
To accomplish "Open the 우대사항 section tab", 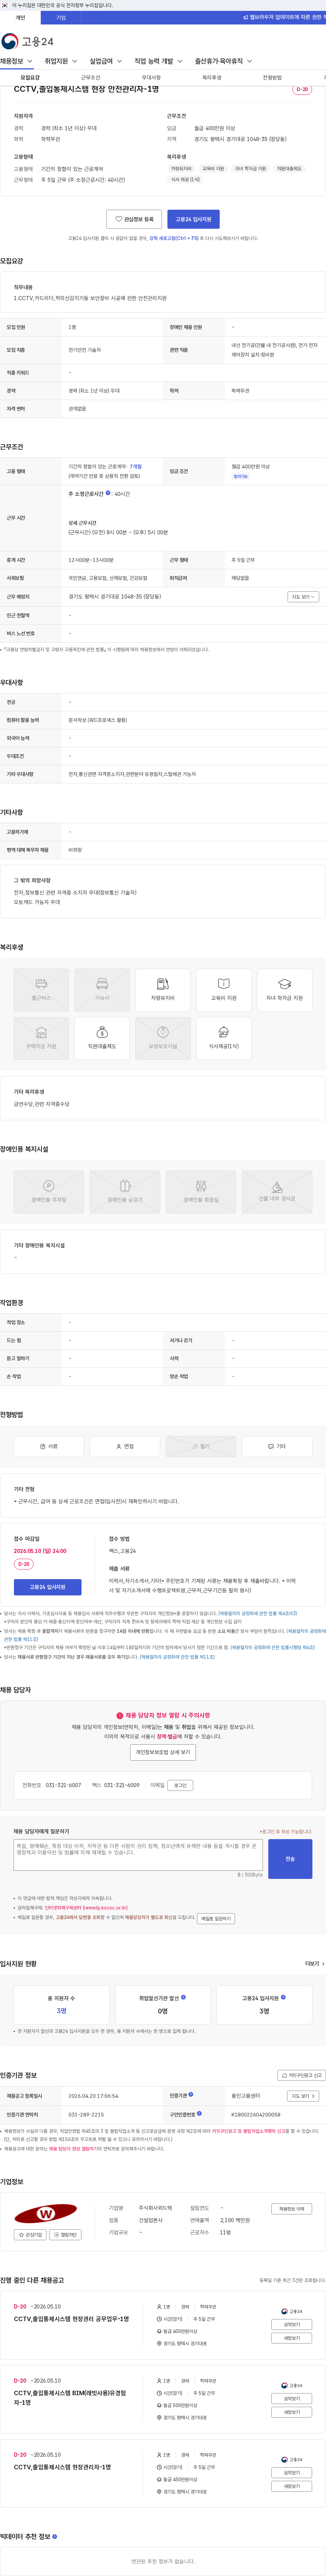I will (151, 77).
